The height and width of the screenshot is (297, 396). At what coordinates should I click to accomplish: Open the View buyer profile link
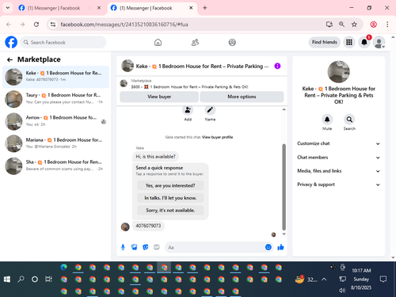[x=217, y=137]
